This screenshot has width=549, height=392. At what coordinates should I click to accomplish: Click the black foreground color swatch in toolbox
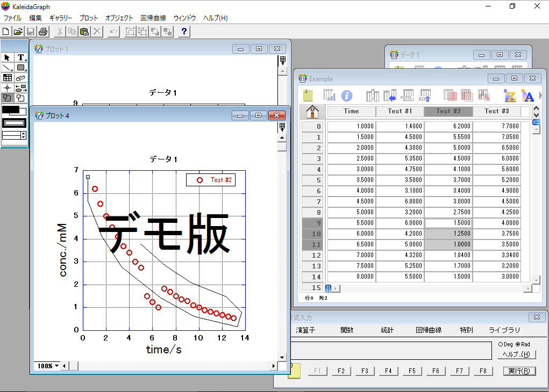[x=11, y=110]
